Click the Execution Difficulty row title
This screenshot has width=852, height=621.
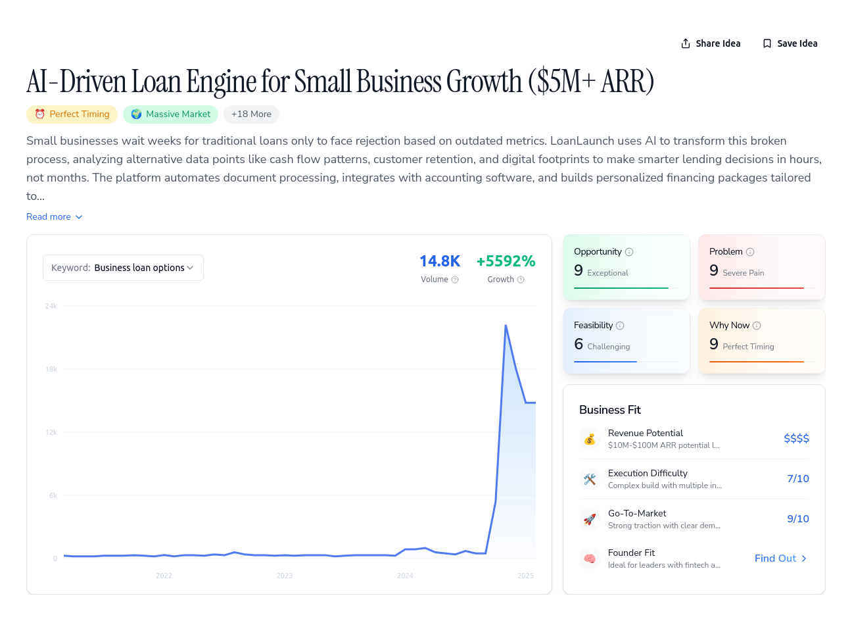[x=648, y=473]
